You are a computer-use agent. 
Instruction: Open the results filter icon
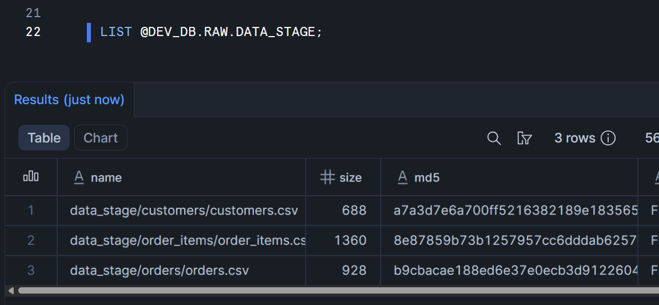pos(524,138)
